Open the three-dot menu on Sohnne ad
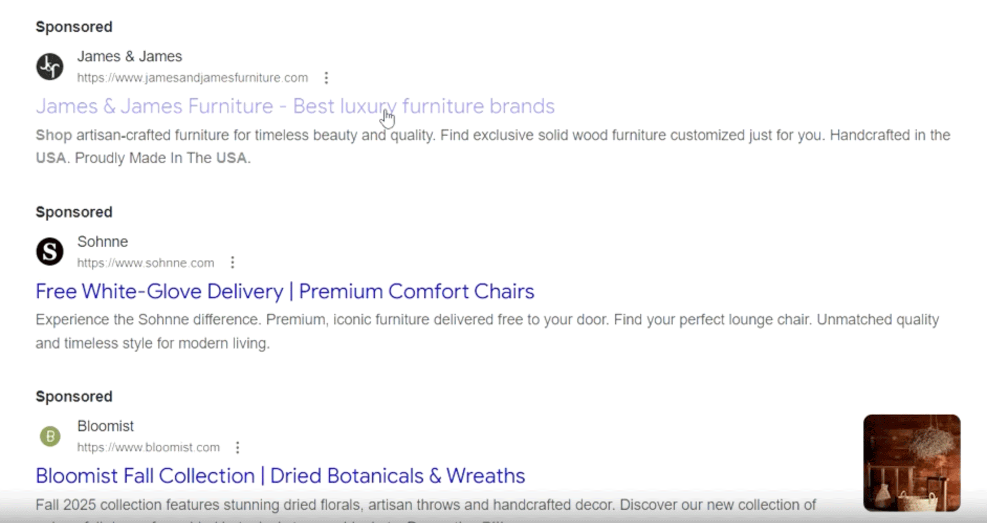Viewport: 987px width, 523px height. click(232, 262)
